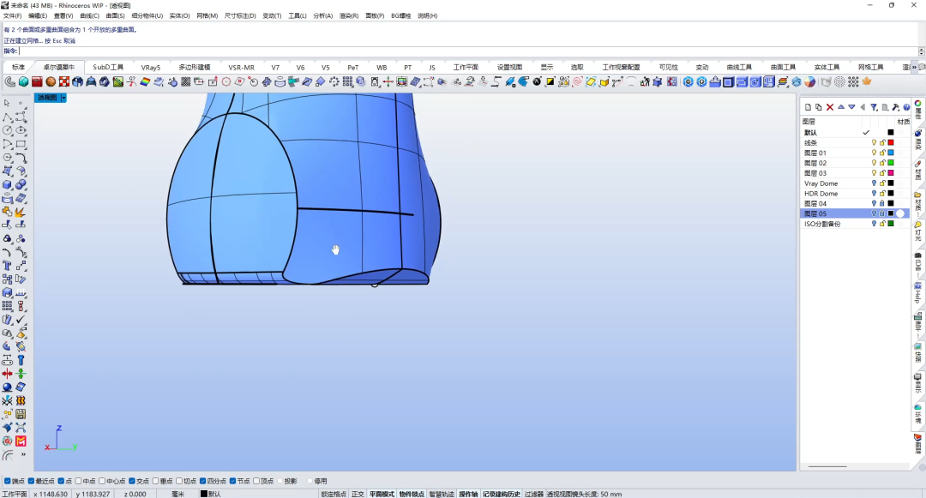The image size is (926, 498).
Task: Click the green color swatch of 图层 02
Action: coord(891,163)
